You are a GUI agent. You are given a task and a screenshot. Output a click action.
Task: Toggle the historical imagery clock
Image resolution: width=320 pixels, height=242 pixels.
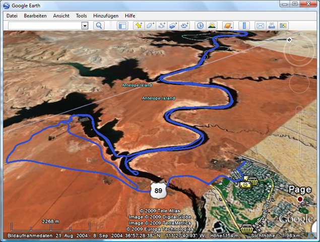point(200,25)
